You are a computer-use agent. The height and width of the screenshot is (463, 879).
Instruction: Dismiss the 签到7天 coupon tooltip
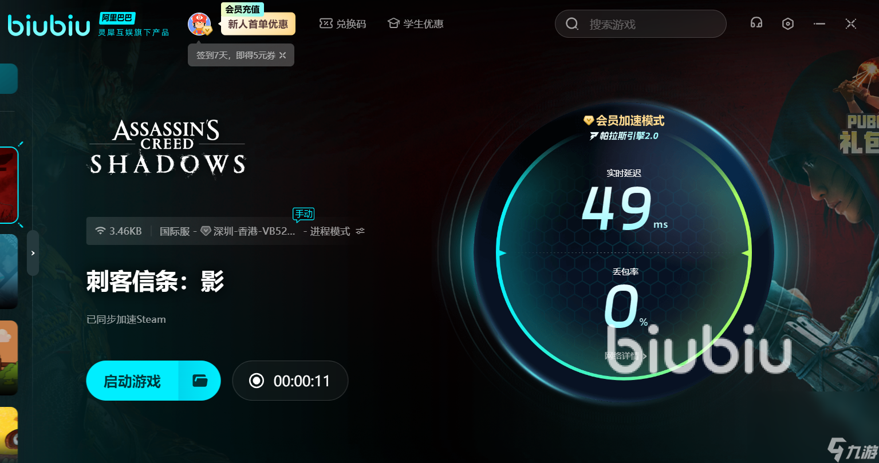click(x=282, y=56)
